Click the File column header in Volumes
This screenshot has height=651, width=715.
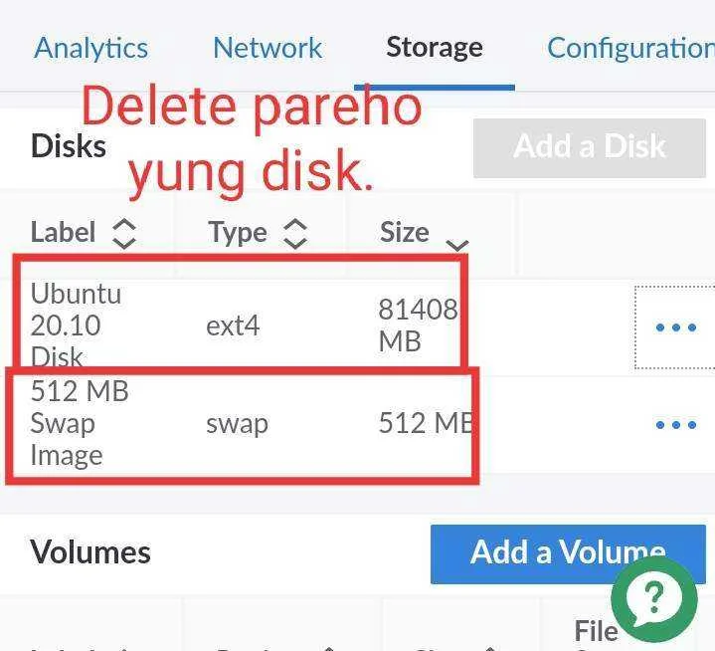point(596,631)
